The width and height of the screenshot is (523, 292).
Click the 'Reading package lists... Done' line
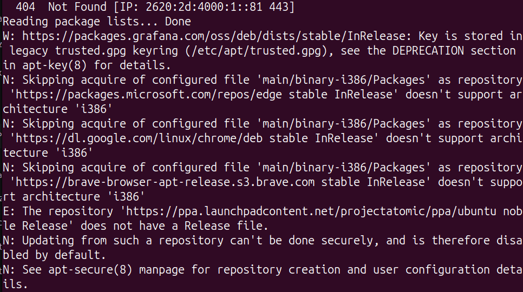[x=97, y=22]
